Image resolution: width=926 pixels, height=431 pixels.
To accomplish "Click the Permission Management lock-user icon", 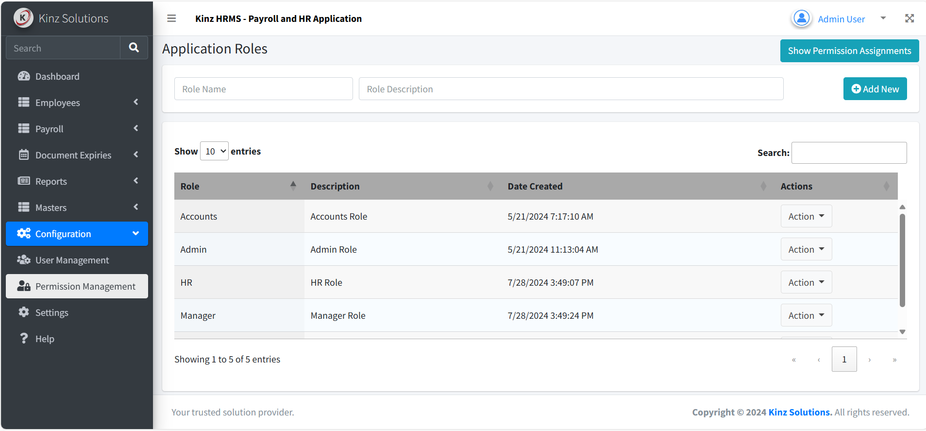I will 24,286.
